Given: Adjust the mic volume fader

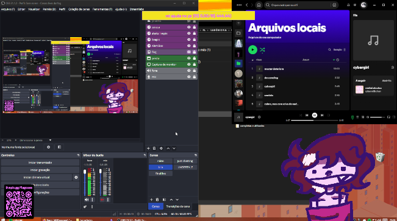Looking at the screenshot, I should click(101, 172).
